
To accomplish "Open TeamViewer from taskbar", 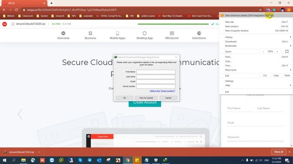I will (x=52, y=160).
